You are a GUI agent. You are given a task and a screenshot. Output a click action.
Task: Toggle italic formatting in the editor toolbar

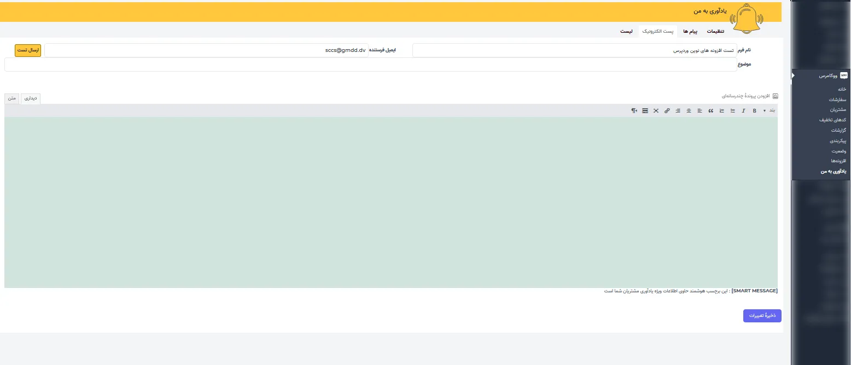pos(743,111)
